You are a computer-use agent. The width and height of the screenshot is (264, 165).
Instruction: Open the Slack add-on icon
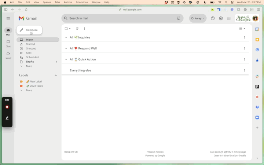[257, 76]
